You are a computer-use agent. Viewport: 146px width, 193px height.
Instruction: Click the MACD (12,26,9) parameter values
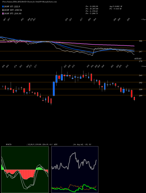click(x=40, y=144)
